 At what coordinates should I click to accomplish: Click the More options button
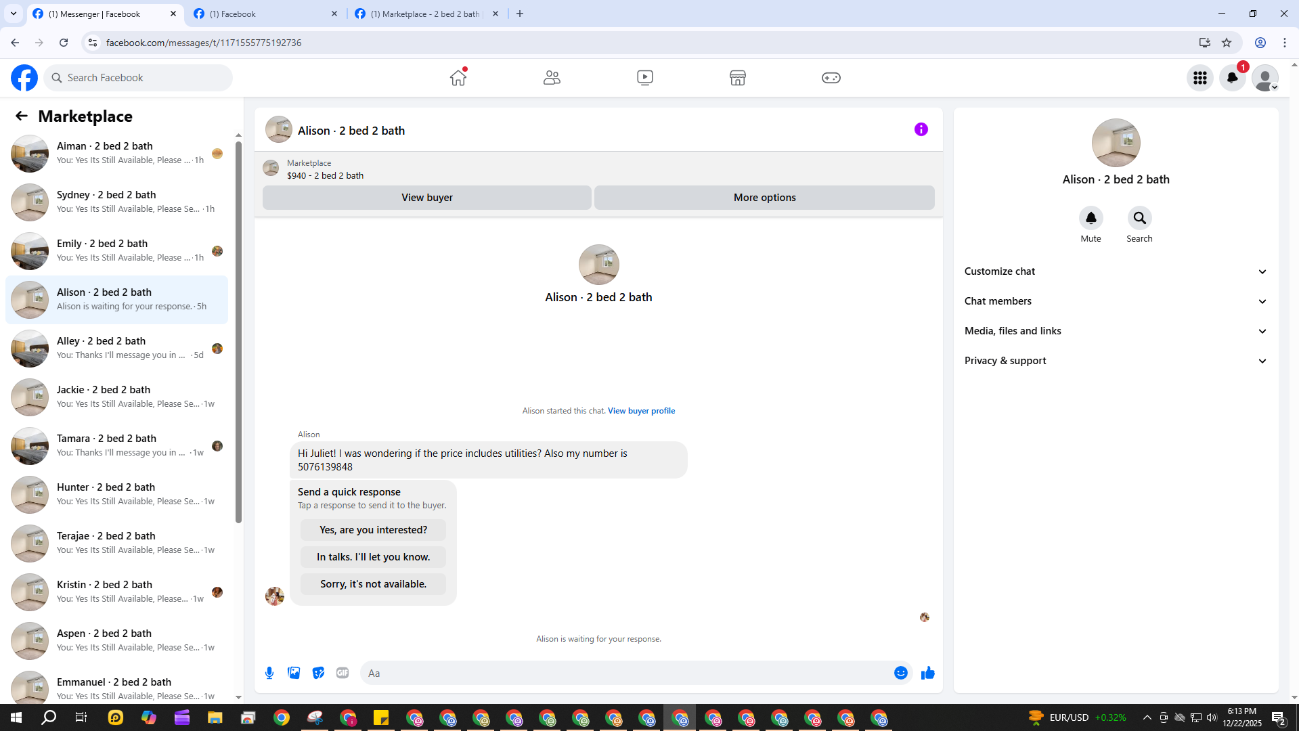(x=764, y=198)
